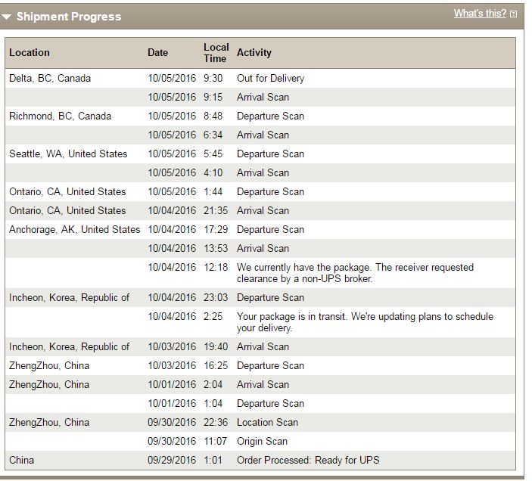
Task: Click the 11:07 local time cell
Action: (x=215, y=442)
